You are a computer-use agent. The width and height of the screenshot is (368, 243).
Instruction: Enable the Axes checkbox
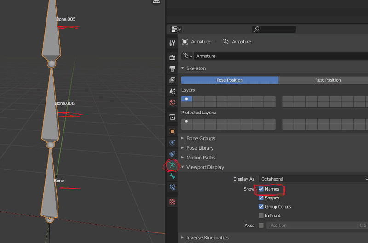pyautogui.click(x=261, y=226)
